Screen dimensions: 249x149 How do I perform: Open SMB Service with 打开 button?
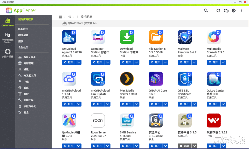127,146
